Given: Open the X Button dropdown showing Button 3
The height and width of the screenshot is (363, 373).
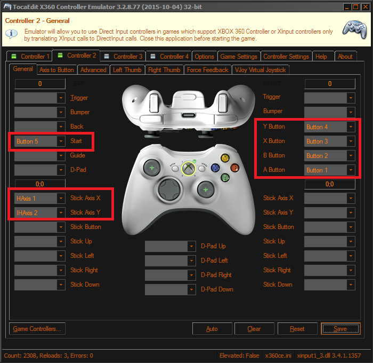Looking at the screenshot, I should point(330,141).
